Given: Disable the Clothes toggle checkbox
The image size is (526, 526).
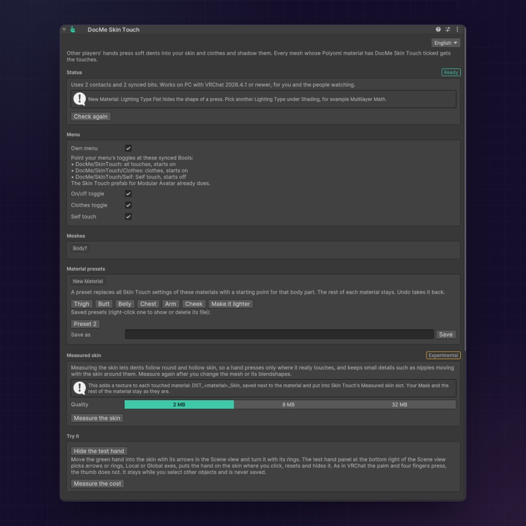Looking at the screenshot, I should click(128, 205).
